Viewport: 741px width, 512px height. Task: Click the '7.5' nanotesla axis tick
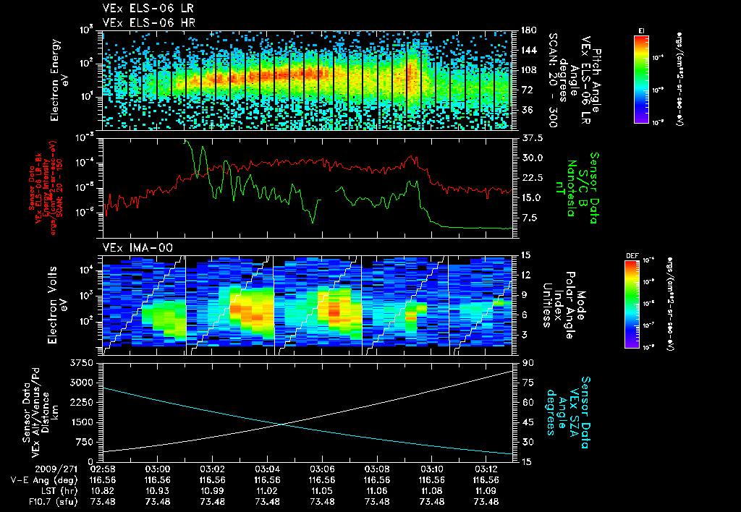[x=529, y=218]
